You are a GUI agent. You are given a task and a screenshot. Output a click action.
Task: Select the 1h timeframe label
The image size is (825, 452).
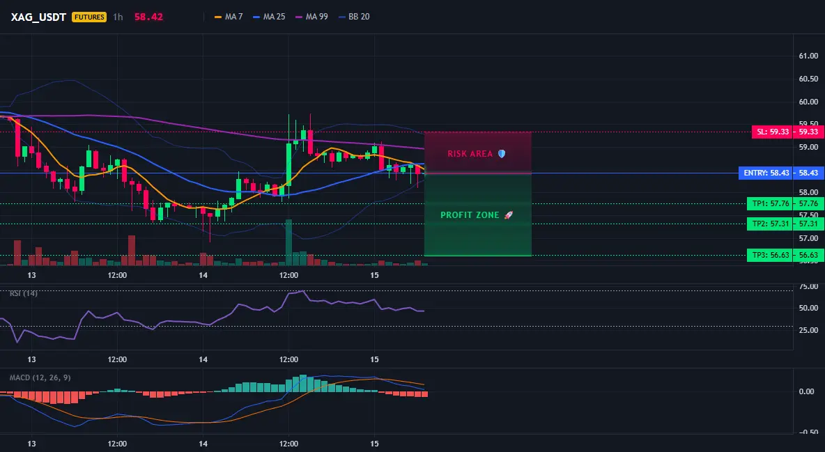[118, 17]
